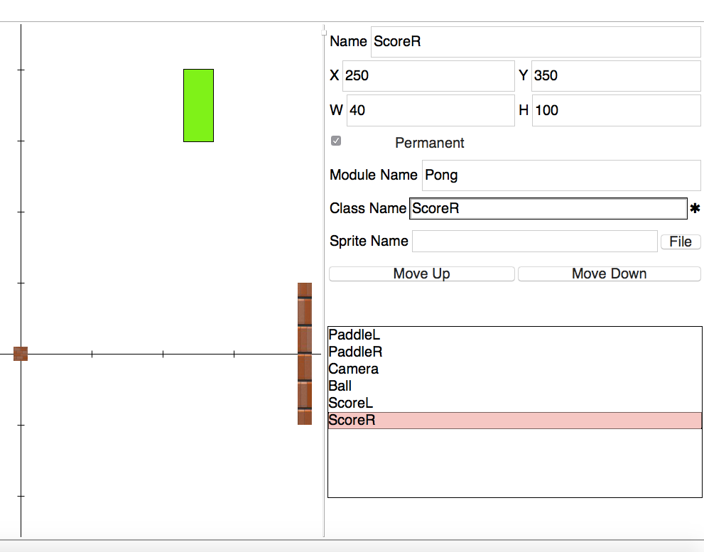Click into the Y coordinate field

pyautogui.click(x=615, y=76)
